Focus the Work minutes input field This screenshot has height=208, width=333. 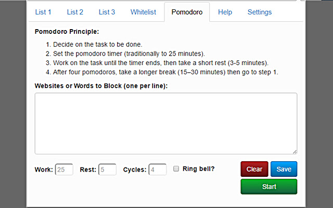tap(64, 170)
